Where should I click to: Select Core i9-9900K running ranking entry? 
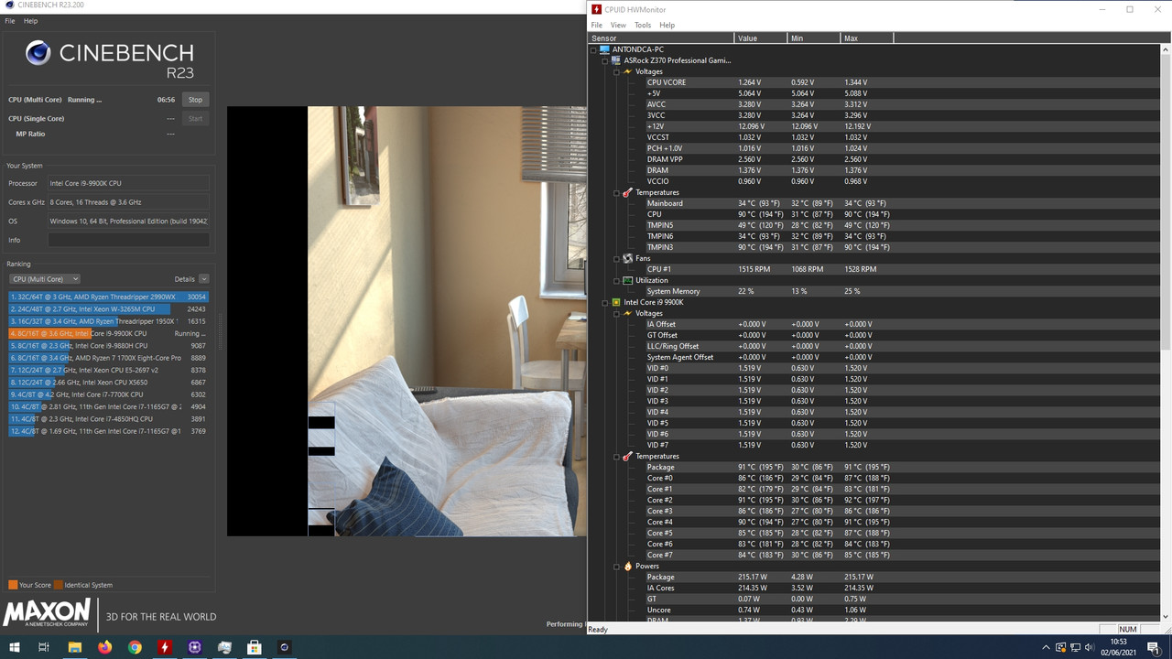tap(108, 333)
